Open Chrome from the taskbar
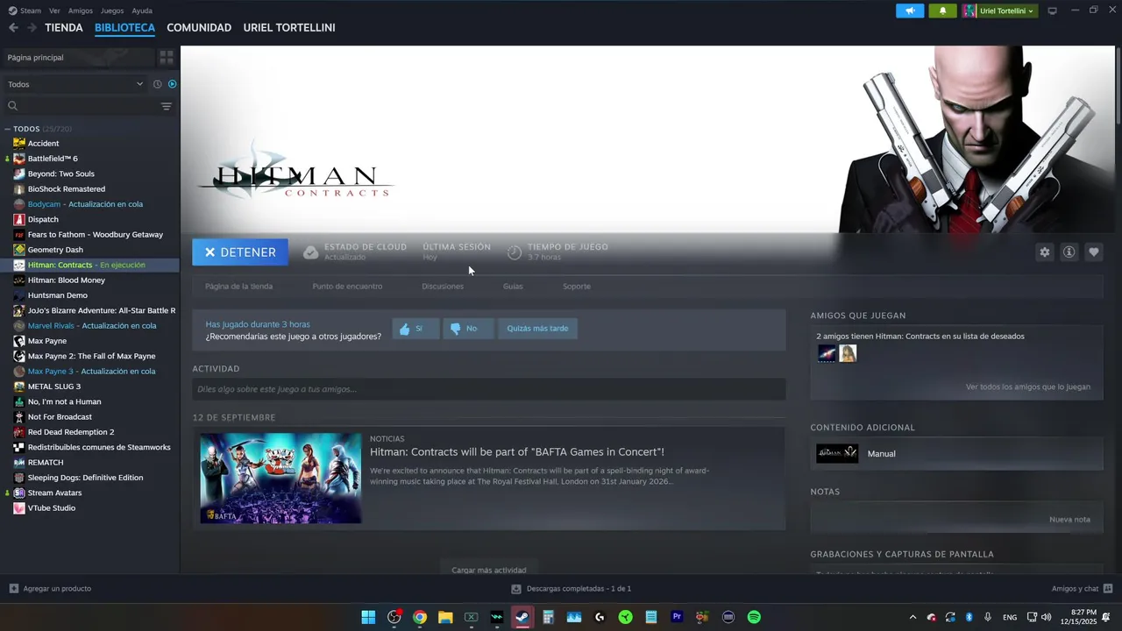 click(420, 617)
